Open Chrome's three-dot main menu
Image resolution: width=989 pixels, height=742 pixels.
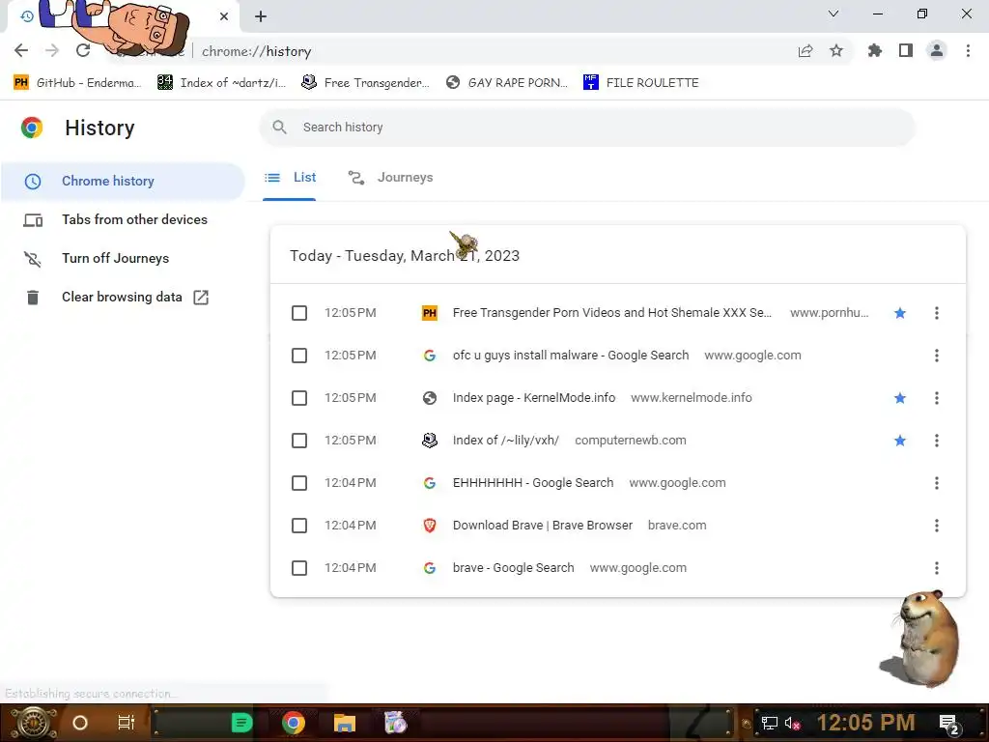point(968,50)
